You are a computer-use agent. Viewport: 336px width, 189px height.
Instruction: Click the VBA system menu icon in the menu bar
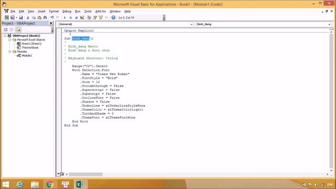pyautogui.click(x=6, y=12)
